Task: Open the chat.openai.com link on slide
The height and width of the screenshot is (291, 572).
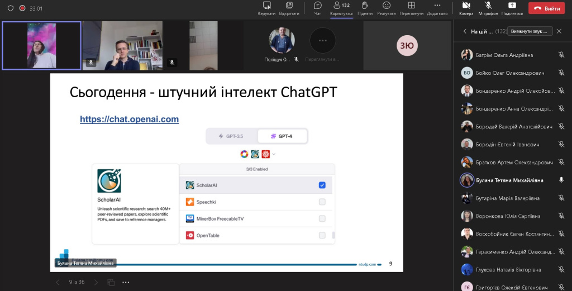Action: pyautogui.click(x=129, y=119)
